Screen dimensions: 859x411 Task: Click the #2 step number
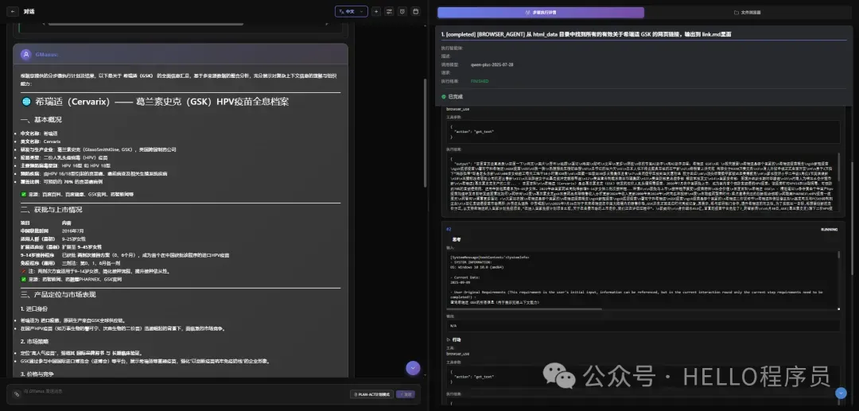coord(449,229)
